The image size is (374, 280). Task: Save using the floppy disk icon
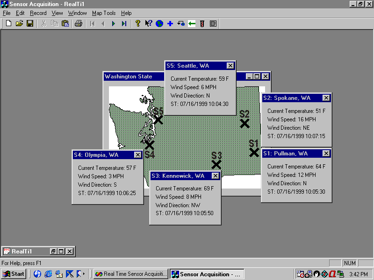[29, 23]
